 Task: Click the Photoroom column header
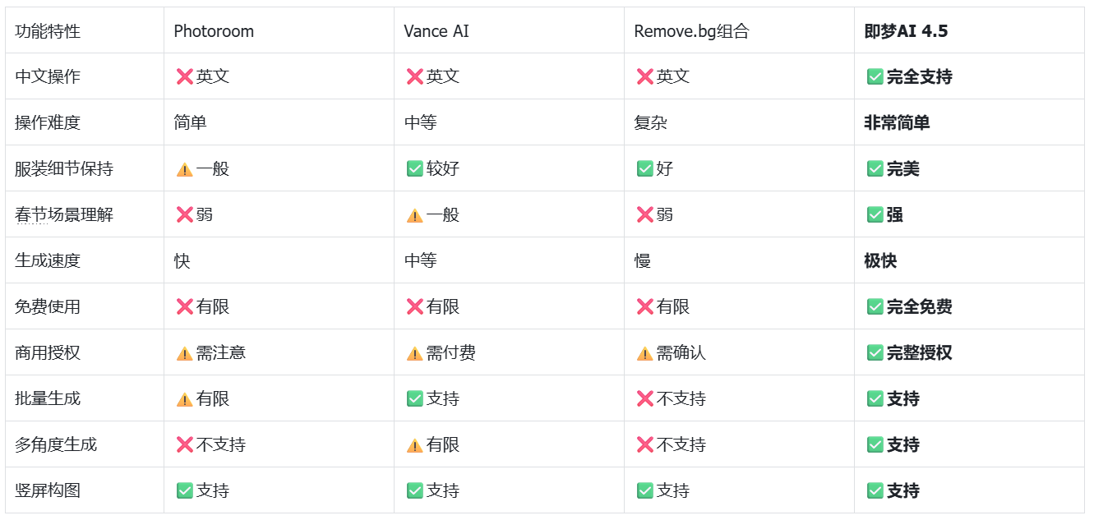214,31
